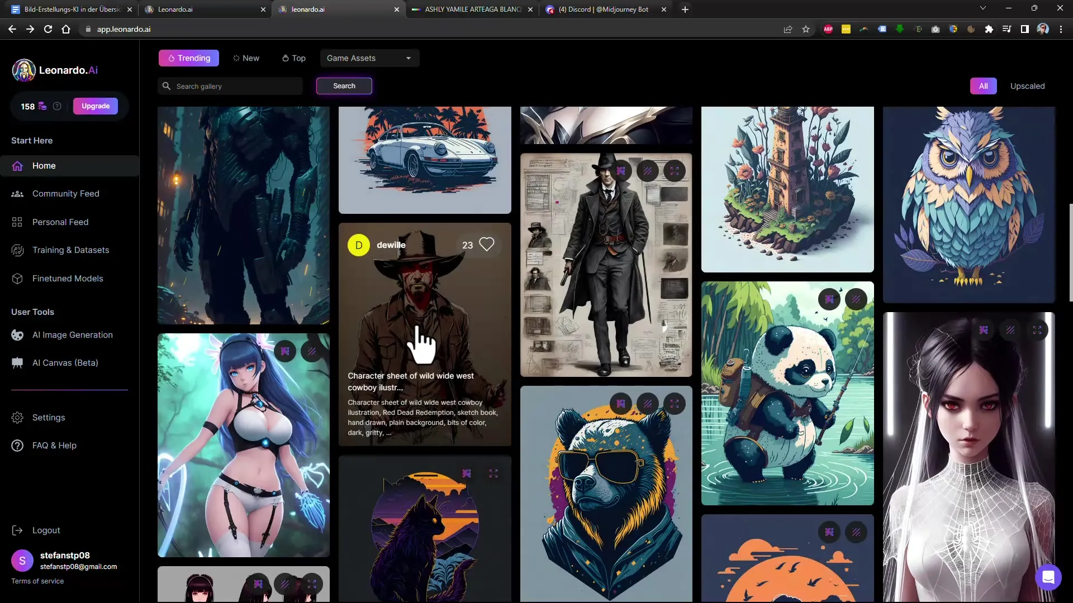The width and height of the screenshot is (1073, 603).
Task: Select the All toggle filter
Action: tap(984, 86)
